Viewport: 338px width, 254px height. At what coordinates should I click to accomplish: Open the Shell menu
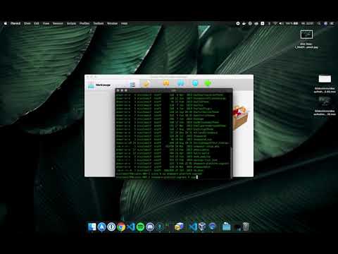point(27,23)
